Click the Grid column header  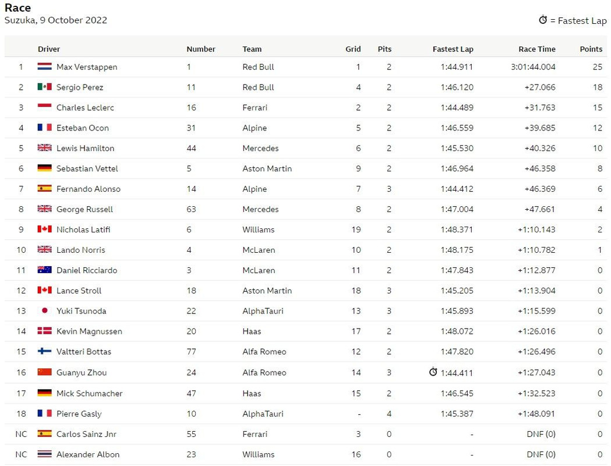(353, 49)
